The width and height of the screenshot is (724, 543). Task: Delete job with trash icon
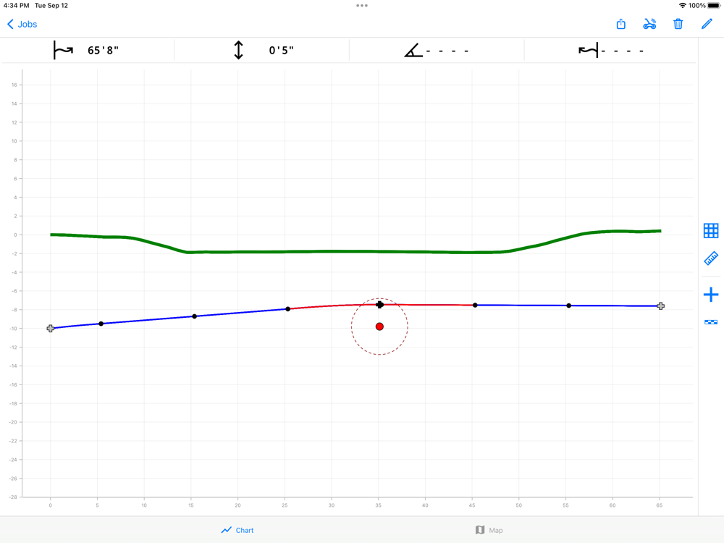click(x=678, y=24)
